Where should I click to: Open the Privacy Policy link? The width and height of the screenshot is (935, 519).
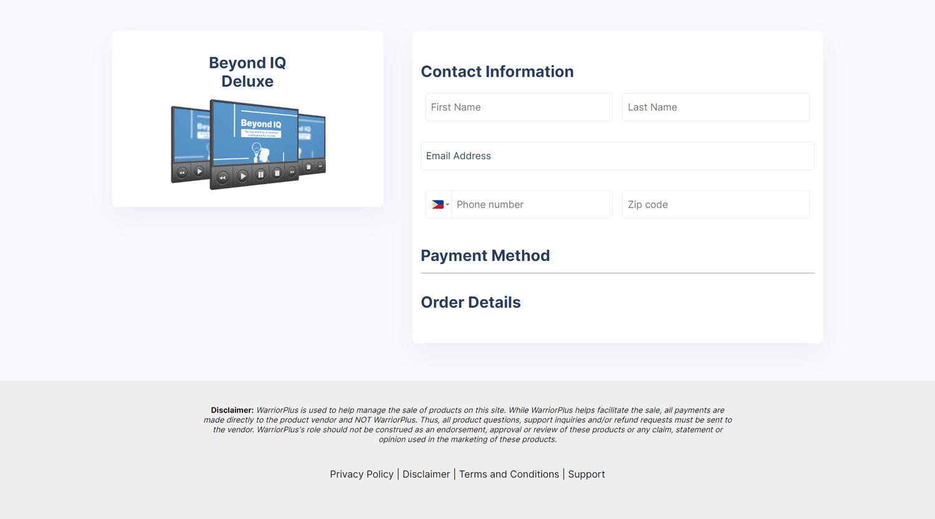(362, 474)
